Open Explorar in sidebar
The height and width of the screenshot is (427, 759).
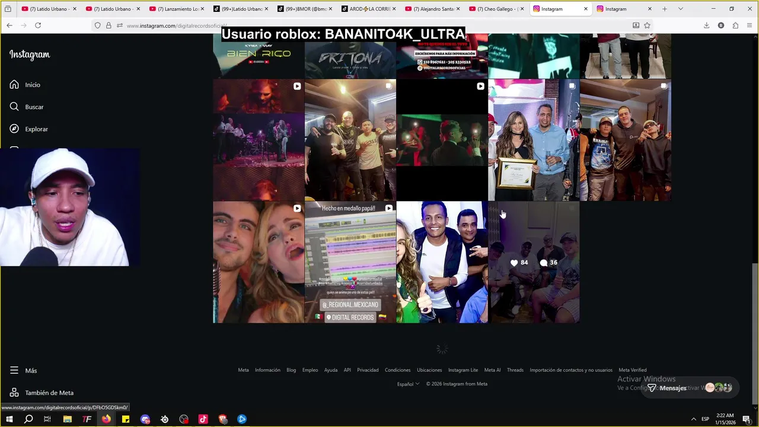(28, 129)
